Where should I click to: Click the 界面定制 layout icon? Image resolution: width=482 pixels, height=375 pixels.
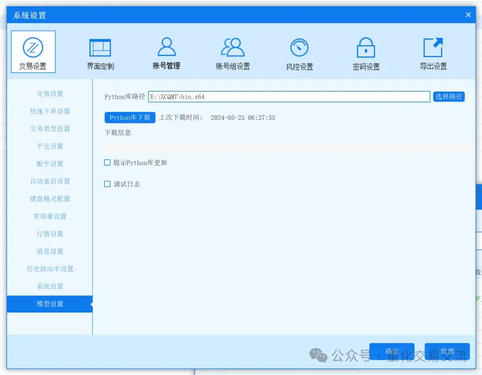100,48
